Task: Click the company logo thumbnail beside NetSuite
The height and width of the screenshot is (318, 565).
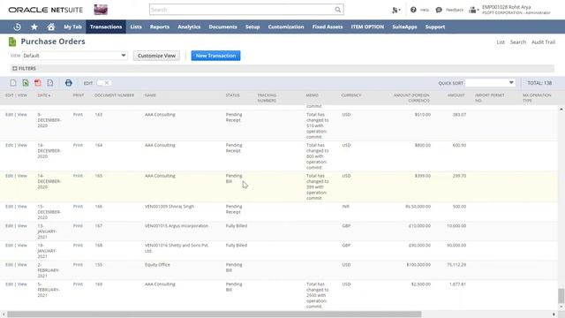Action: [101, 10]
